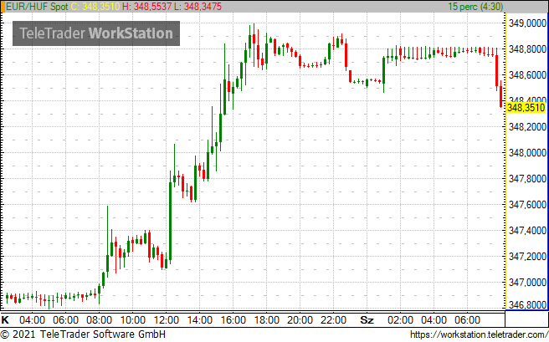Click the 10:00 time label
The image size is (549, 342).
point(133,319)
